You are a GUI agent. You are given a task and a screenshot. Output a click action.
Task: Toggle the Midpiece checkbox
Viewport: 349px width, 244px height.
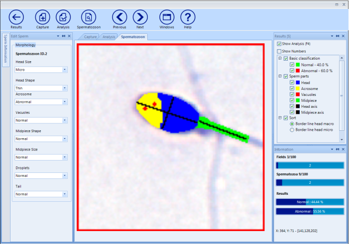tap(292, 100)
